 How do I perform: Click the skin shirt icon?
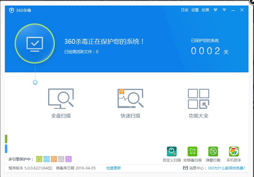coord(215,10)
